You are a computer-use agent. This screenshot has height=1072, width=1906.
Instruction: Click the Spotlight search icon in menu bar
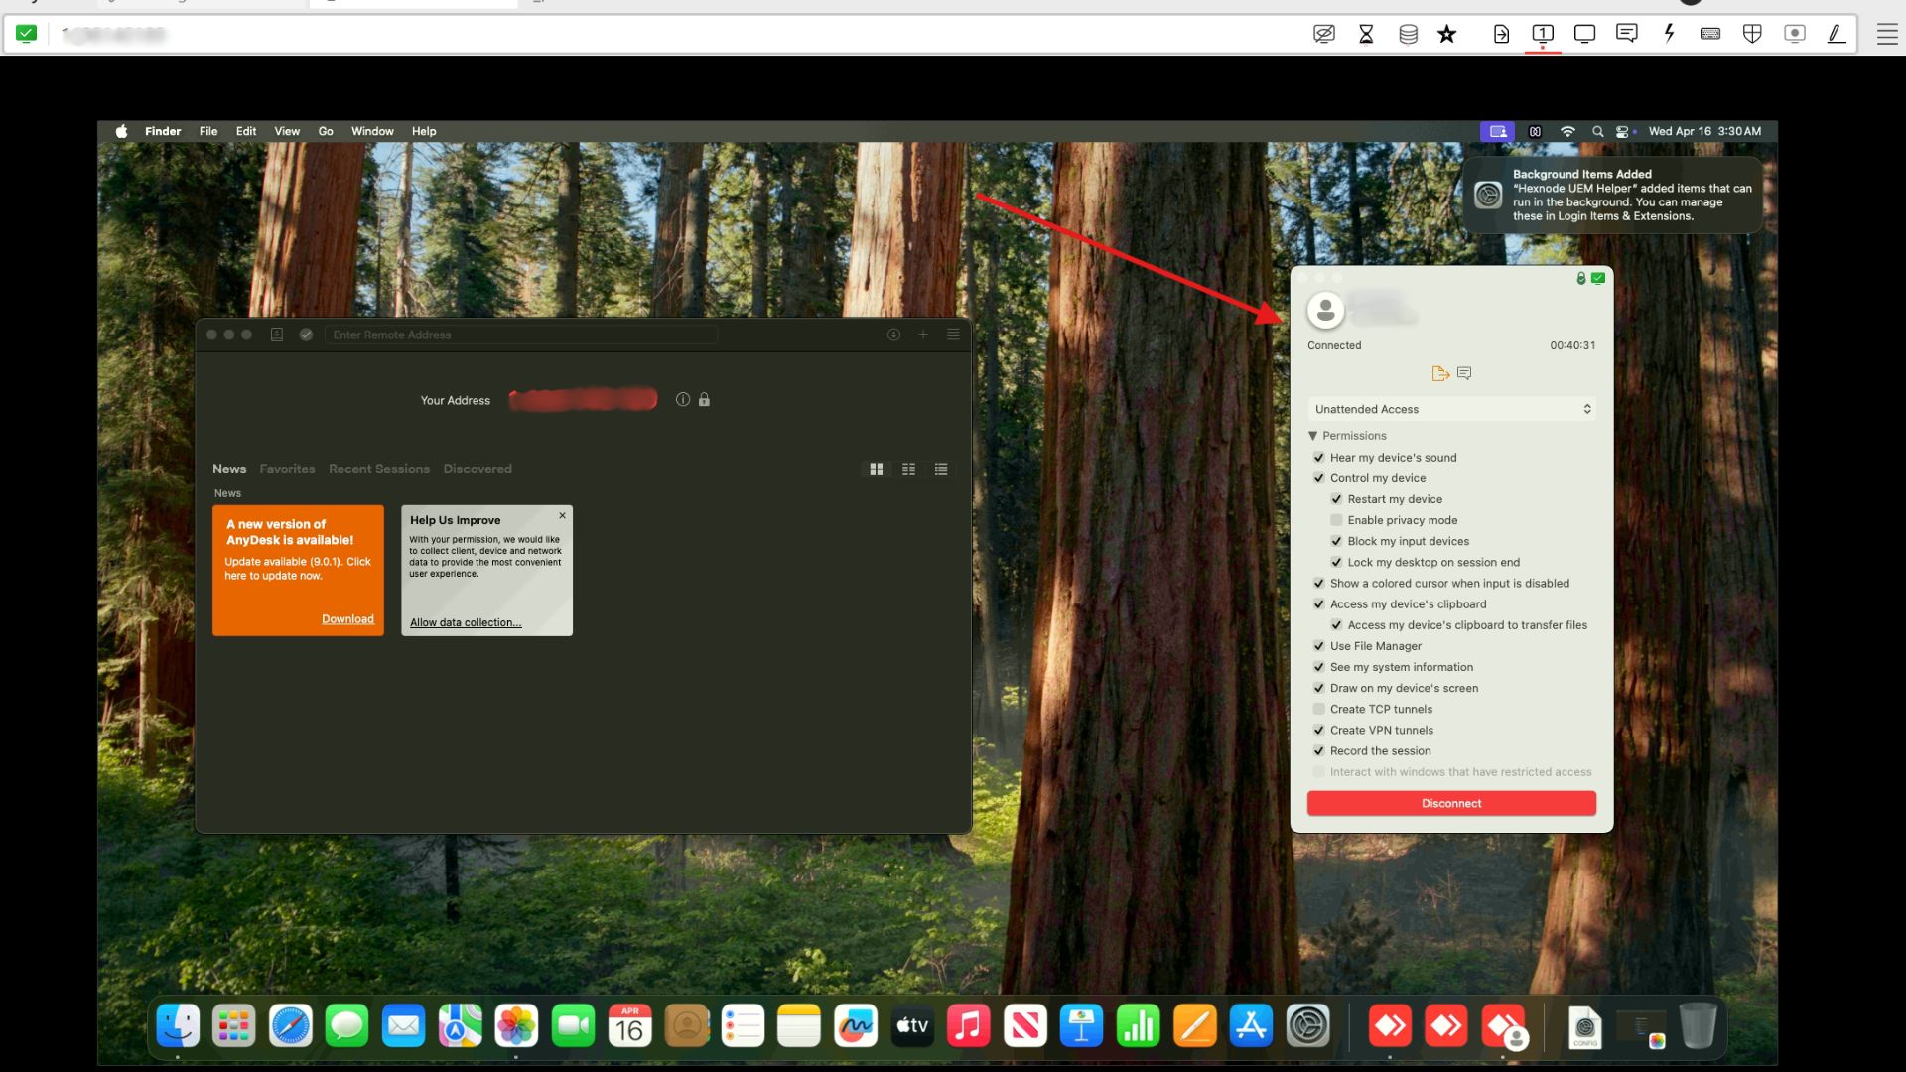pyautogui.click(x=1597, y=131)
